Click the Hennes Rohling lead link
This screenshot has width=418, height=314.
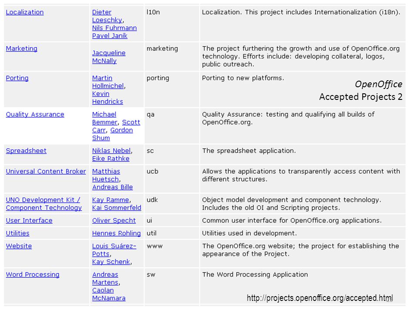click(x=116, y=233)
